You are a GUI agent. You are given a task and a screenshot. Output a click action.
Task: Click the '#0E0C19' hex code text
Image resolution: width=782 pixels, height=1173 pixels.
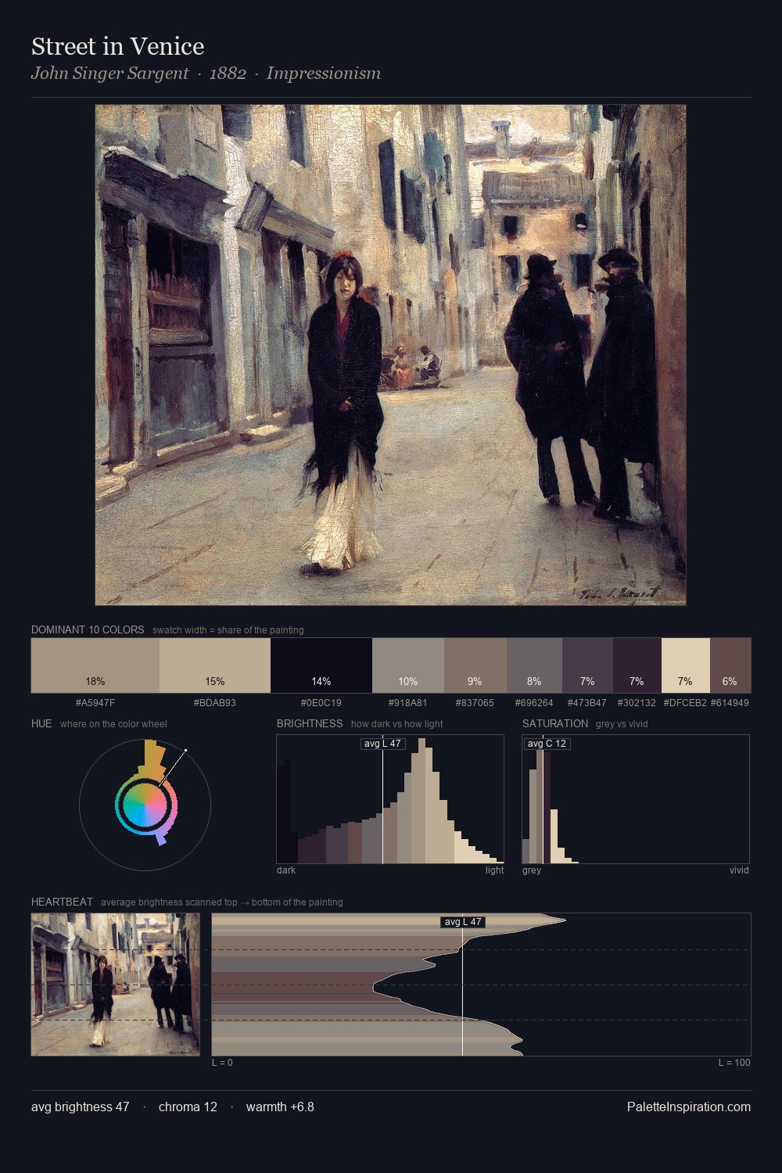321,703
